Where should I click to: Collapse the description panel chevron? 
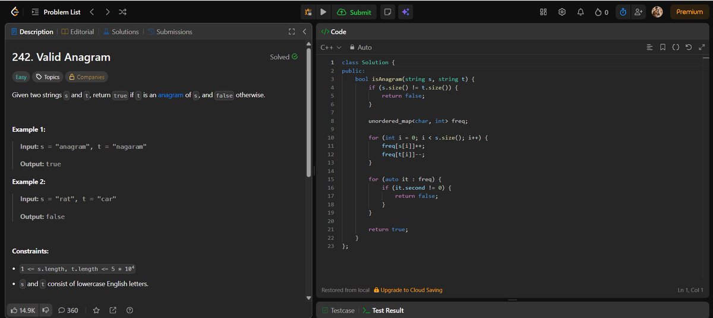pos(304,31)
